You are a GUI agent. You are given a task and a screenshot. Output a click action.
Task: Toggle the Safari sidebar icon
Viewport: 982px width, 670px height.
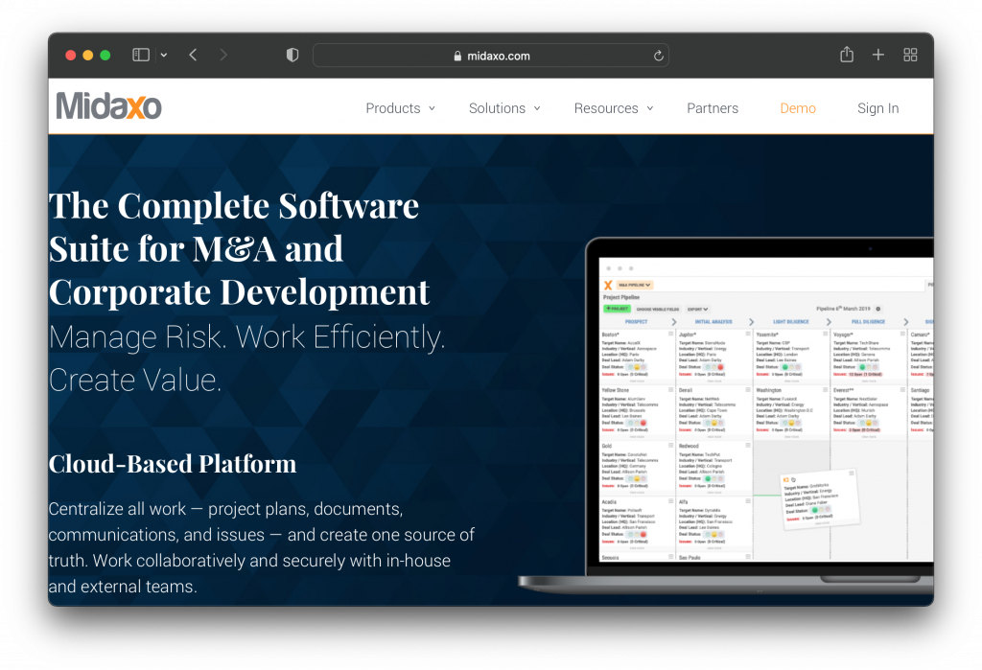pos(141,55)
